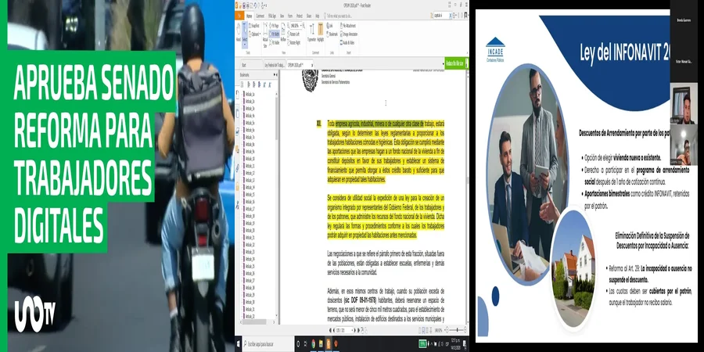Open the zoom percentage dropdown in ribbon

tap(300, 26)
